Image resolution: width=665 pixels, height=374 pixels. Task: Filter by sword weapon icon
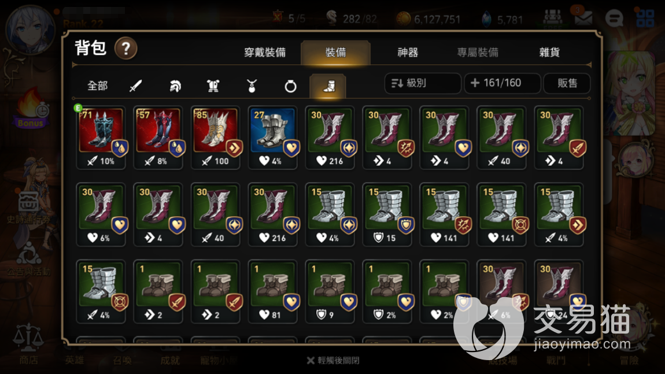(136, 86)
